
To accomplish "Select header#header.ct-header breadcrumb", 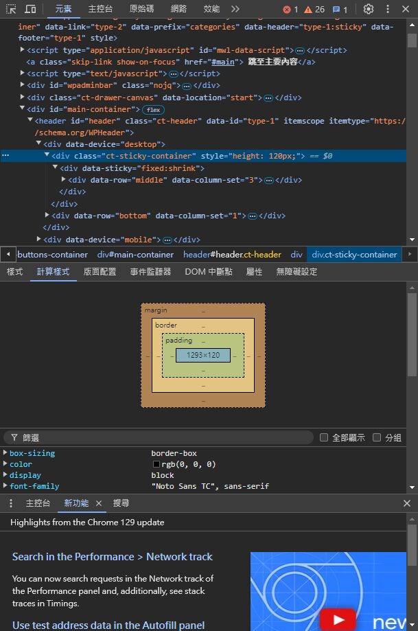I will (232, 254).
